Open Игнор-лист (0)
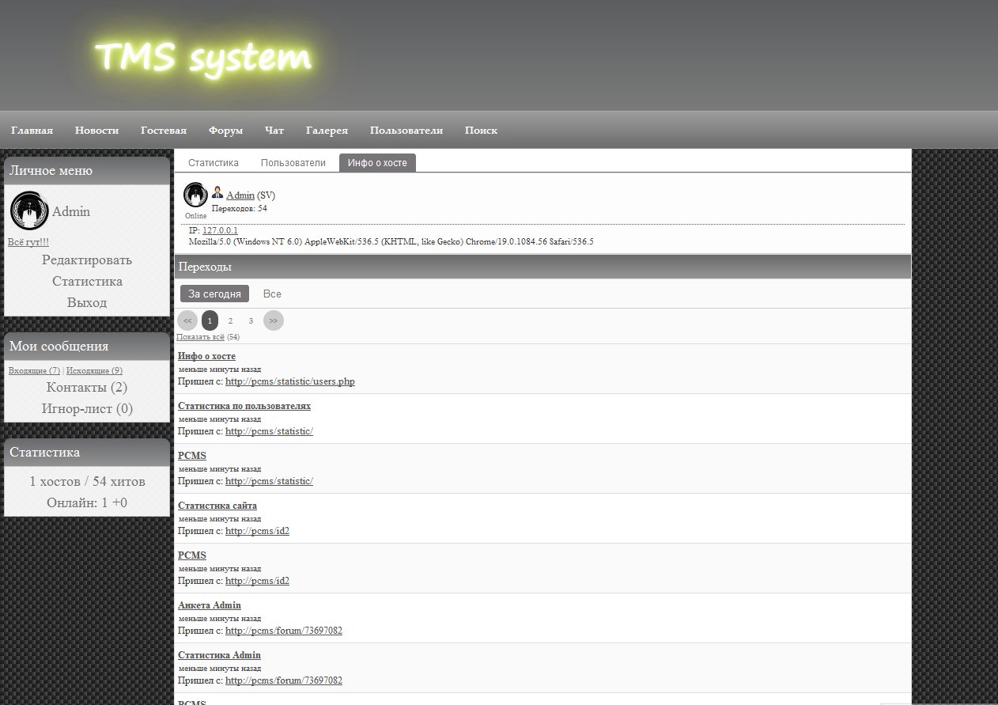The width and height of the screenshot is (998, 705). (87, 408)
